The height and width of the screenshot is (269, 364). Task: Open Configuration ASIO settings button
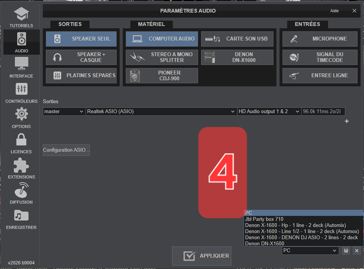tap(66, 150)
